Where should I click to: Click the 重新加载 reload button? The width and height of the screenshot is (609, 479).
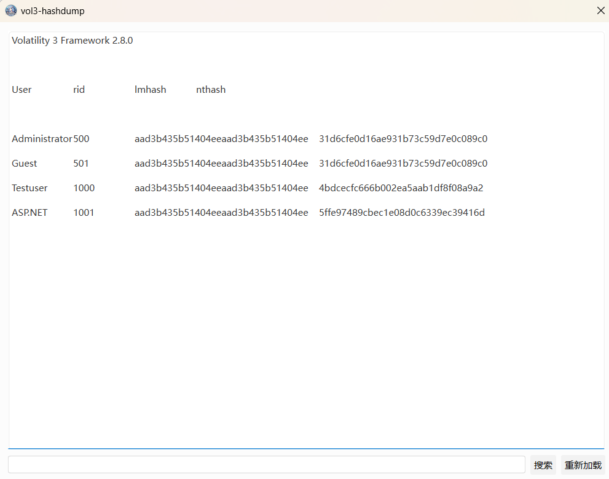[x=583, y=465]
